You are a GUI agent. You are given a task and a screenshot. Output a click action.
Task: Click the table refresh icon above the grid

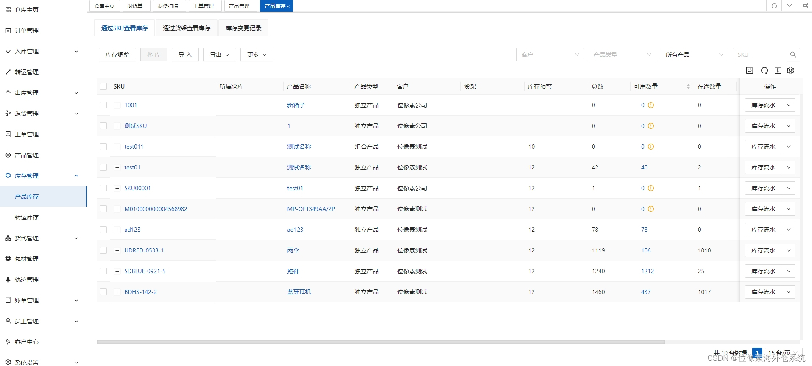click(764, 70)
